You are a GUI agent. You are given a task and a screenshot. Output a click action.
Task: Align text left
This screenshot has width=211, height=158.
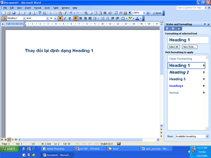76,18
